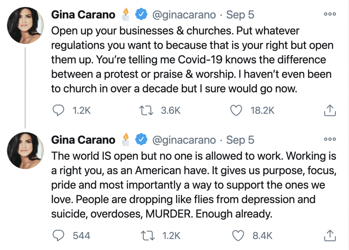The image size is (349, 250).
Task: Open the @ginacarano handle on the second tweet
Action: pos(184,140)
